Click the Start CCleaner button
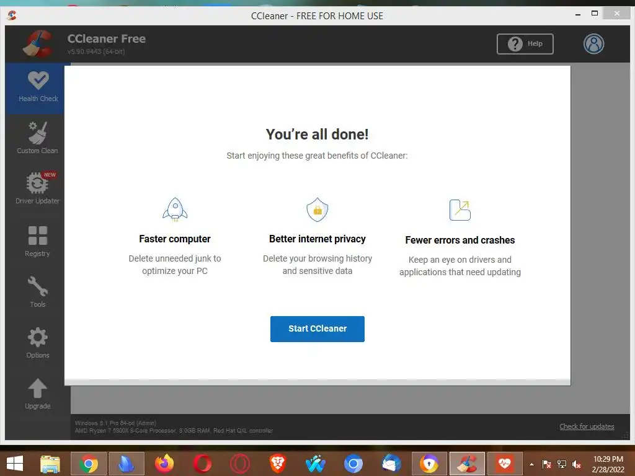Viewport: 635px width, 476px height. click(x=317, y=328)
